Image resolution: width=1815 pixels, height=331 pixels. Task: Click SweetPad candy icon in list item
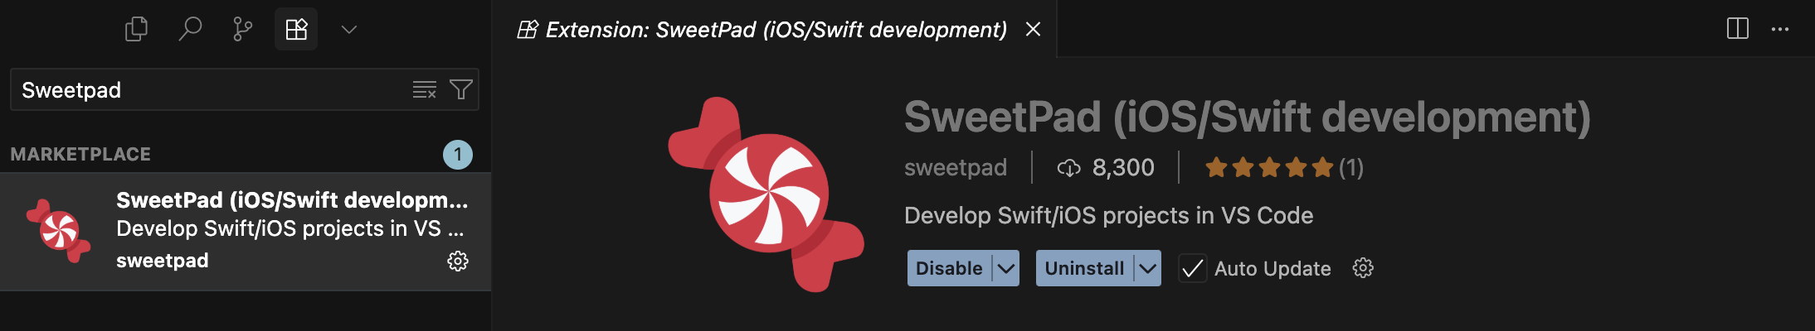[x=58, y=231]
